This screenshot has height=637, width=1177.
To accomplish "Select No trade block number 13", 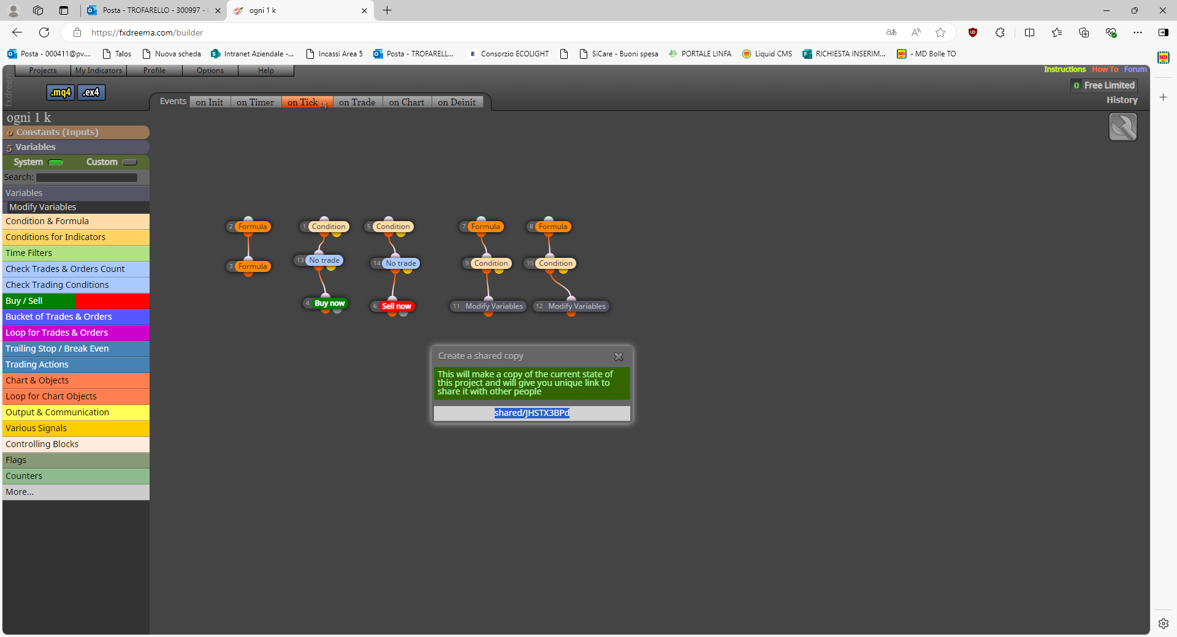I will (x=324, y=260).
